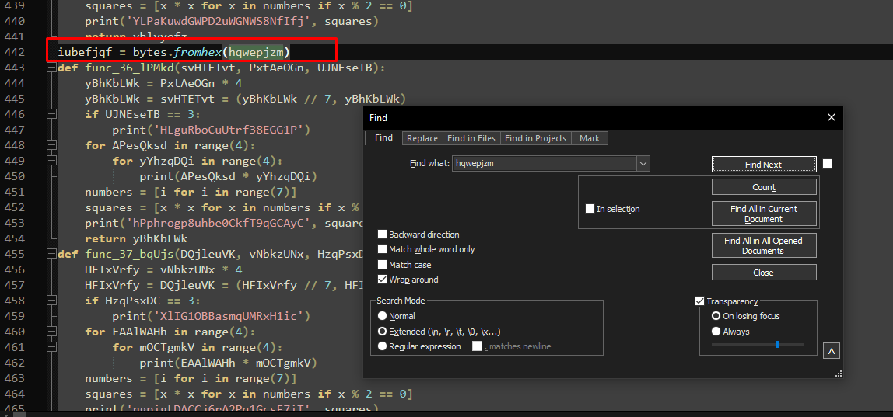
Task: Switch to the Replace tab
Action: tap(422, 138)
